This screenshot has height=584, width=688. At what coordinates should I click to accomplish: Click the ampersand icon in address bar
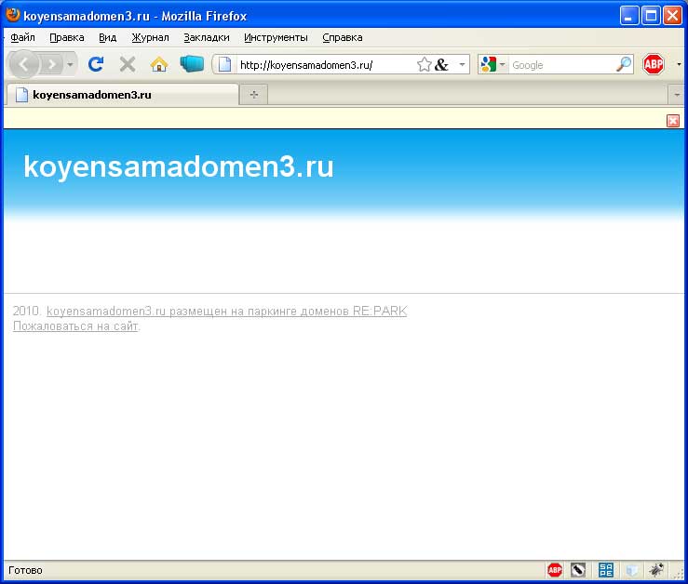point(441,65)
